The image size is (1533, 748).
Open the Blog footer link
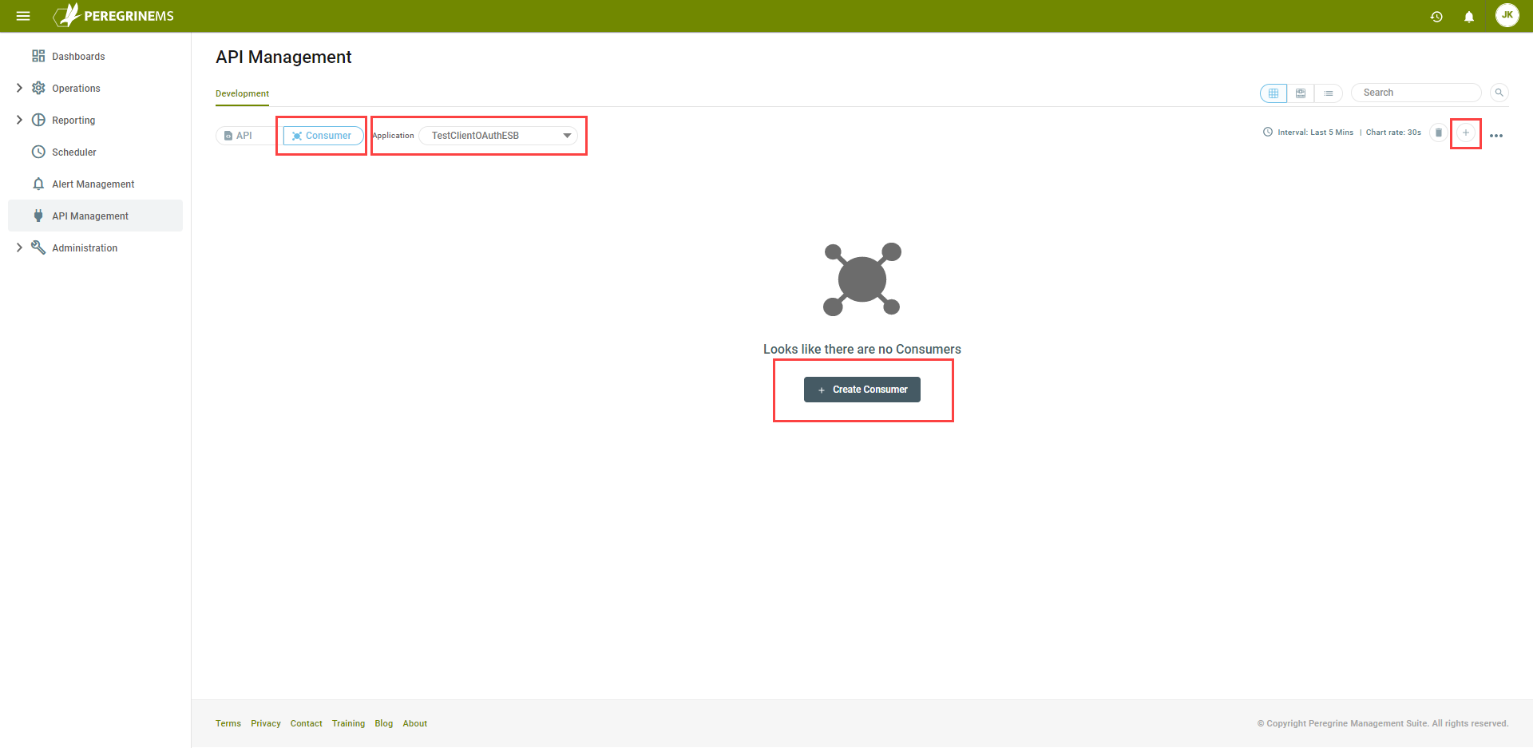tap(384, 723)
